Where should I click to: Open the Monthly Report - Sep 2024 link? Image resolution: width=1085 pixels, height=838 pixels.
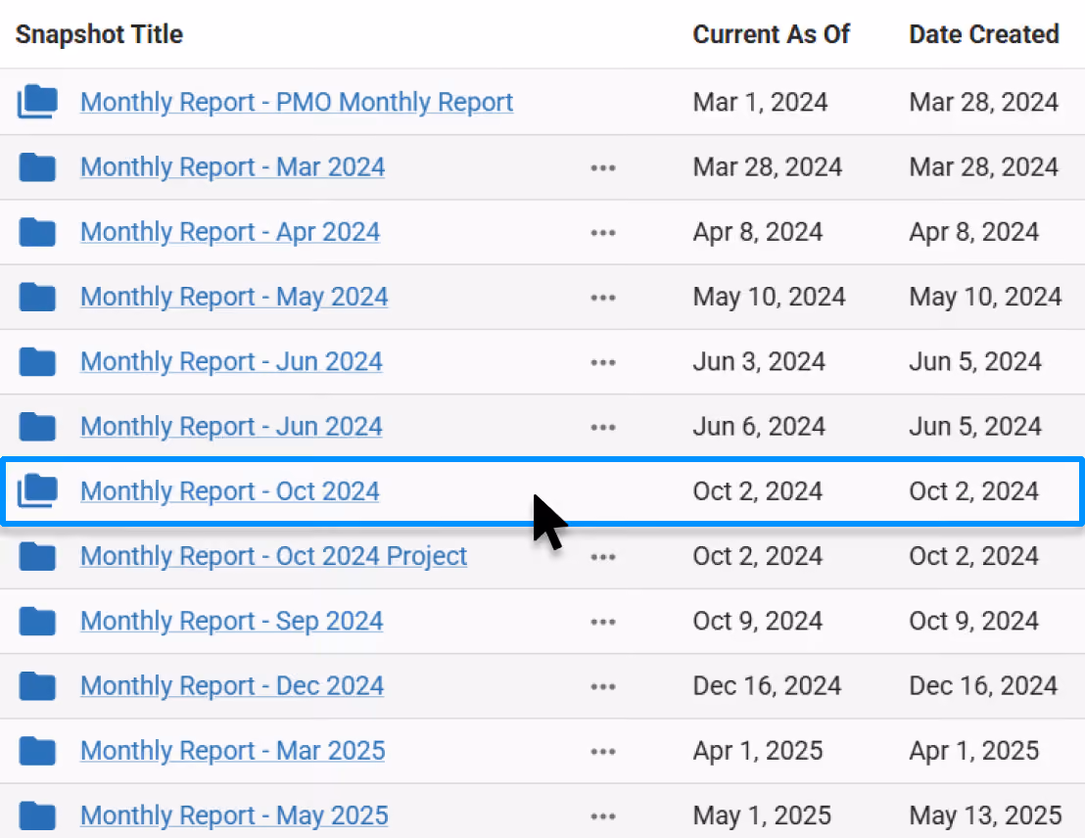tap(232, 622)
